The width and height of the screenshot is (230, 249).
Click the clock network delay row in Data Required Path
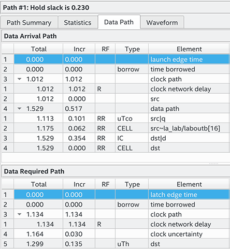coord(116,224)
